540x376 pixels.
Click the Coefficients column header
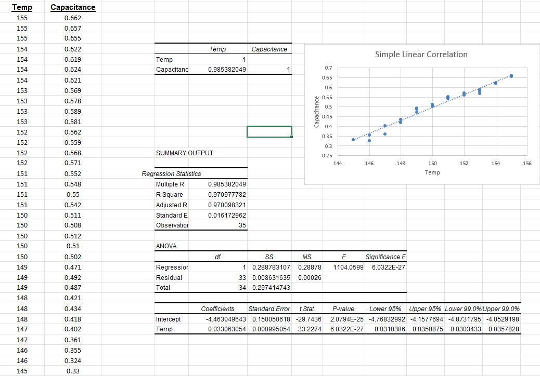click(217, 308)
